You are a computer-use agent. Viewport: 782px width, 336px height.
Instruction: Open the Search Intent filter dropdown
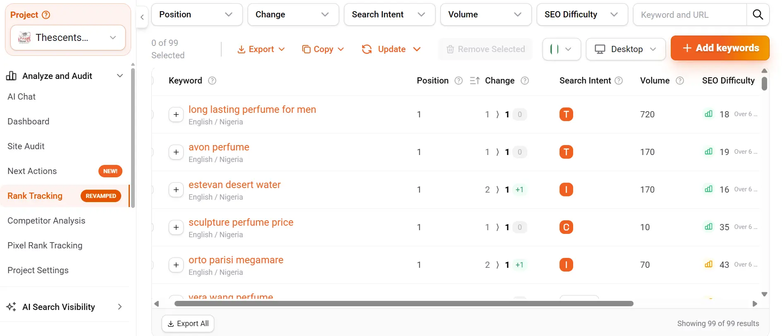point(390,14)
